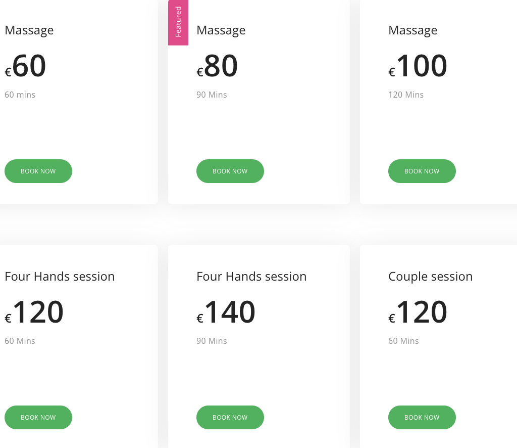The image size is (517, 448).
Task: Click the €80 price text
Action: tap(218, 66)
